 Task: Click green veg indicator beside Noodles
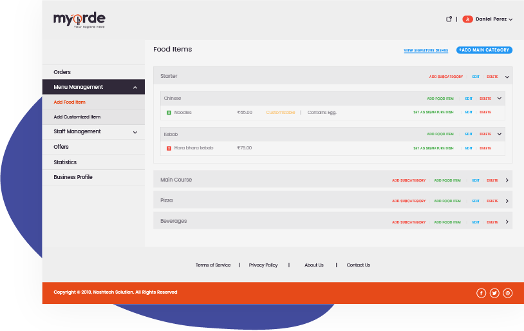(169, 113)
